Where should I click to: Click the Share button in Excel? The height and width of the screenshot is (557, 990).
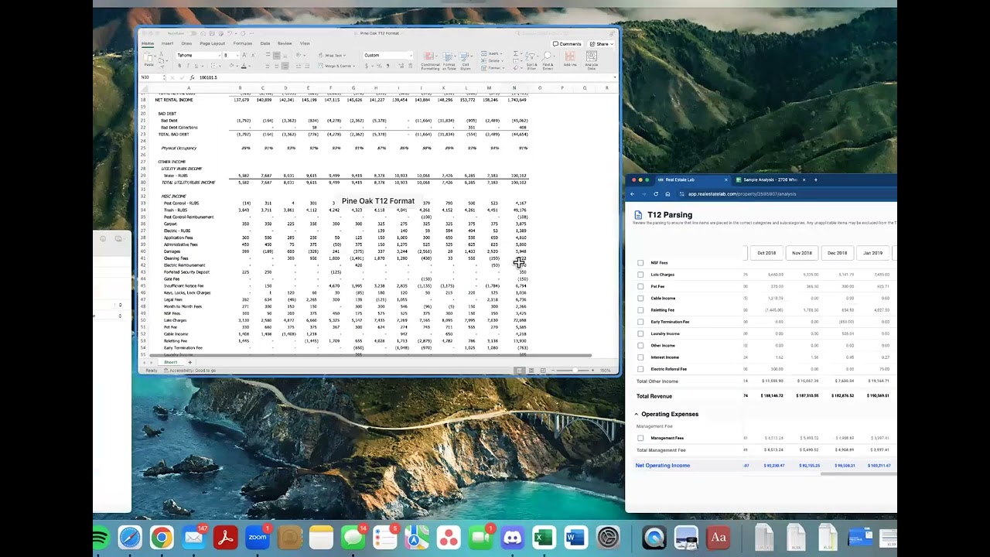coord(603,44)
